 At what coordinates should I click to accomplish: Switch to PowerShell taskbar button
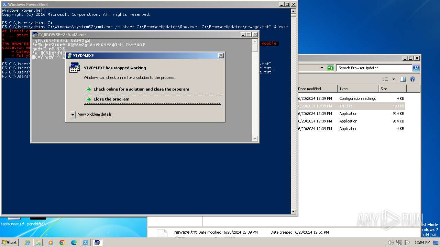point(85,243)
